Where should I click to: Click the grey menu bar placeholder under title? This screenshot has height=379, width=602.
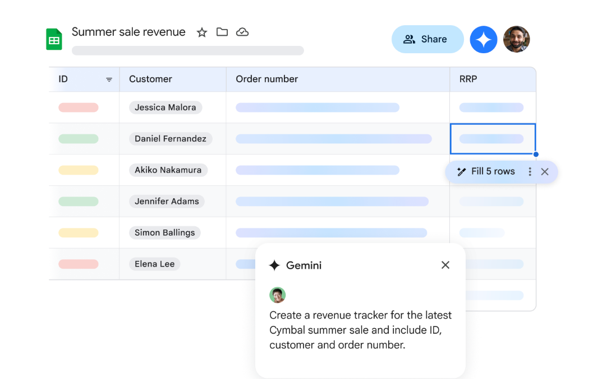[188, 50]
